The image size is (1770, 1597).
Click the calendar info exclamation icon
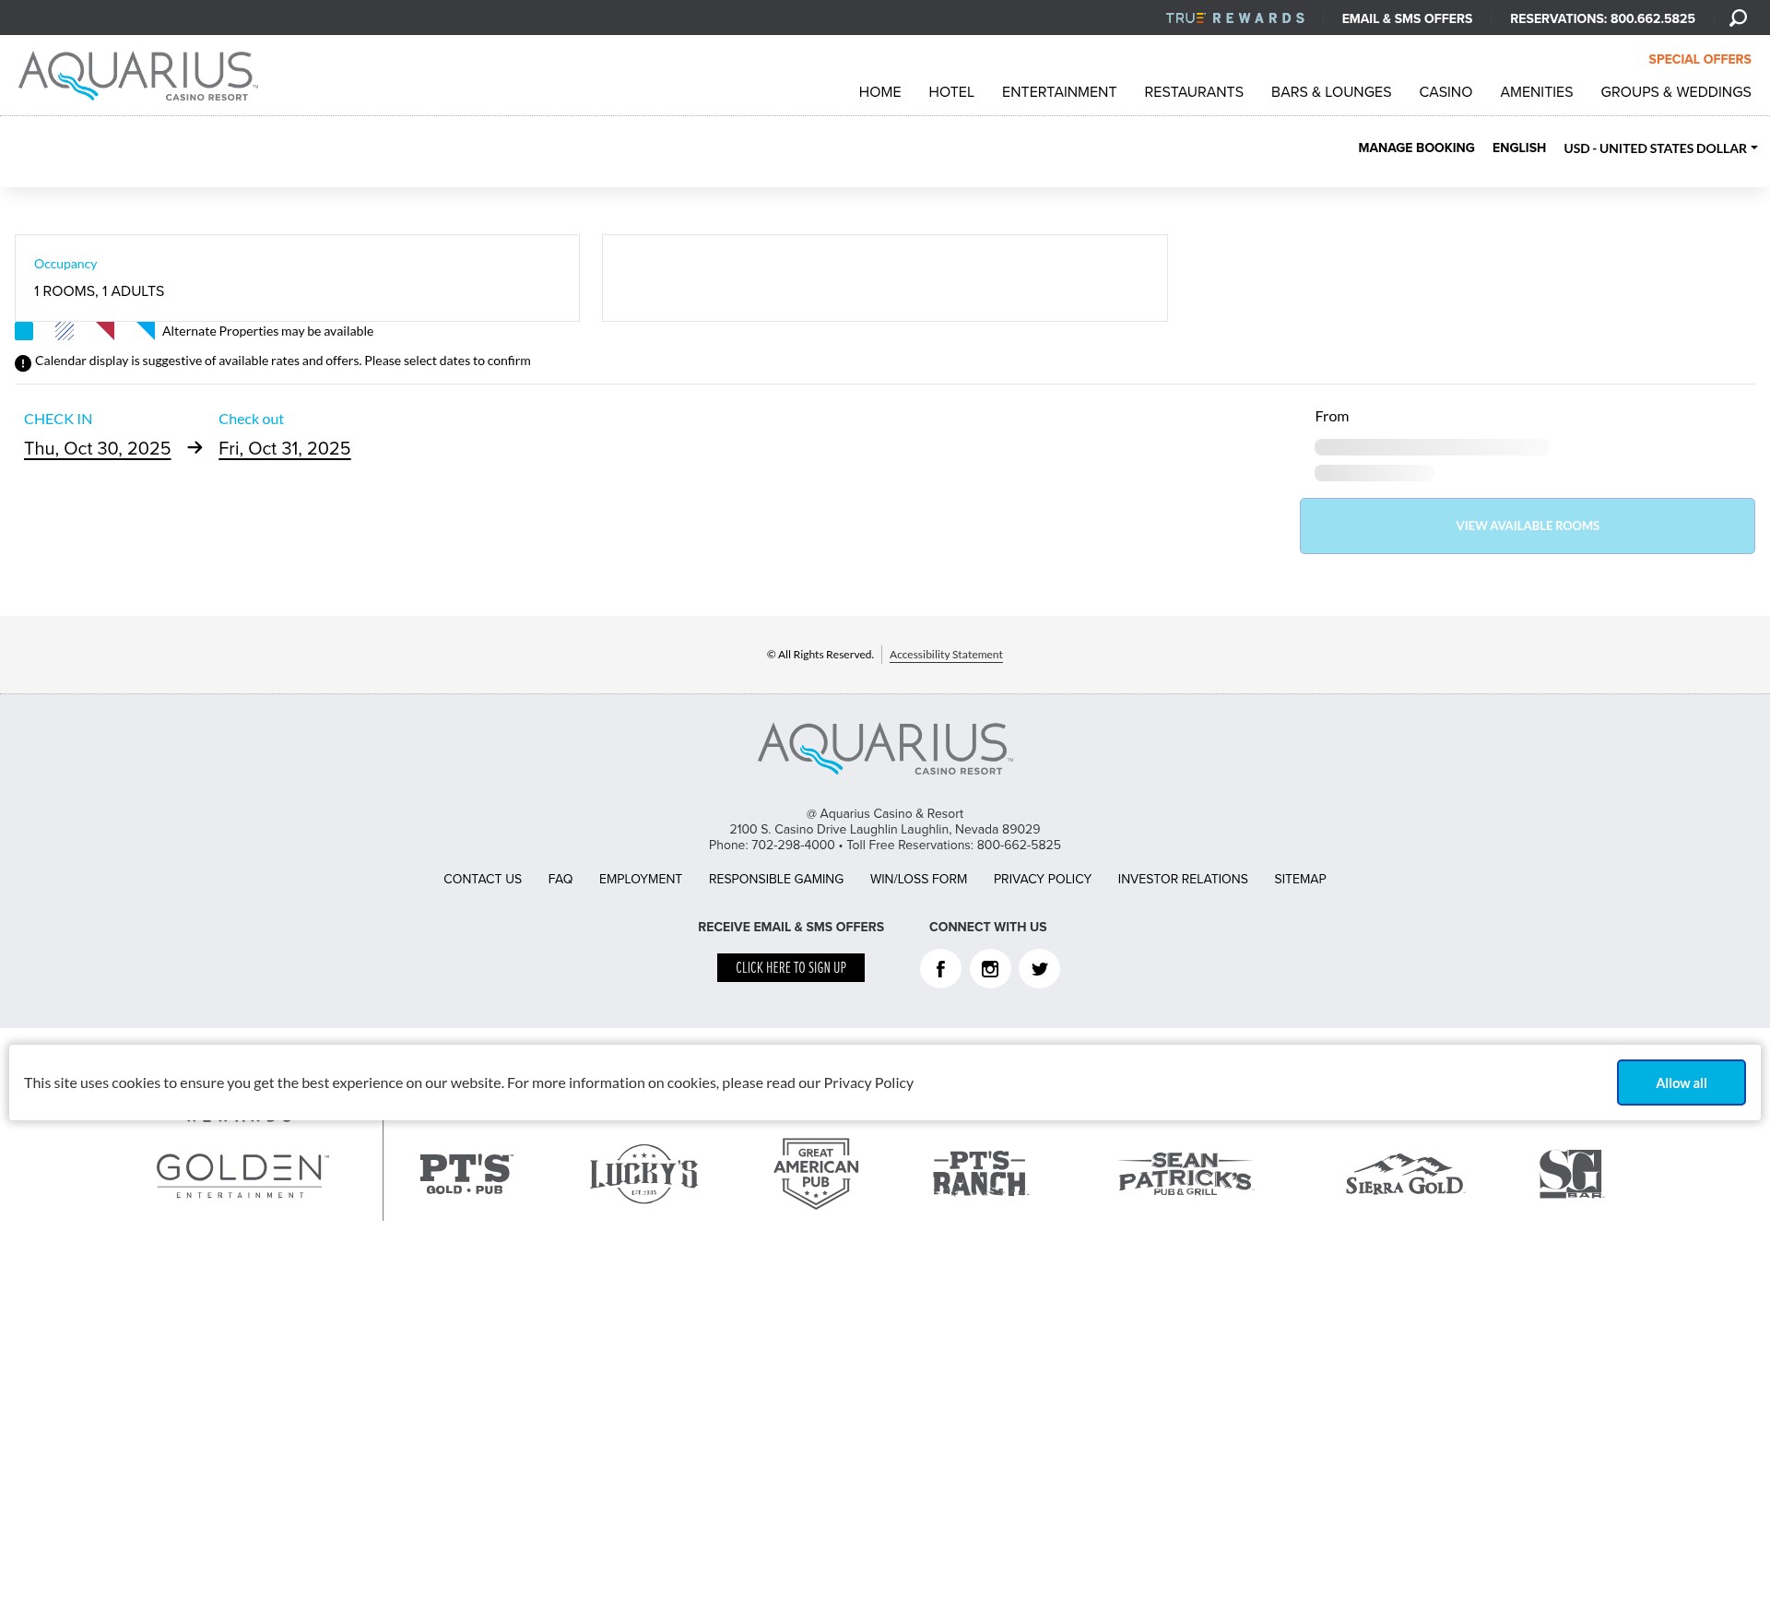tap(23, 363)
